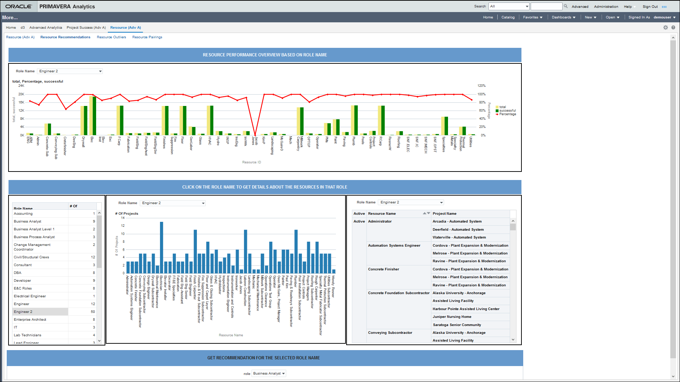680x382 pixels.
Task: Expand the Open menu
Action: pos(612,17)
